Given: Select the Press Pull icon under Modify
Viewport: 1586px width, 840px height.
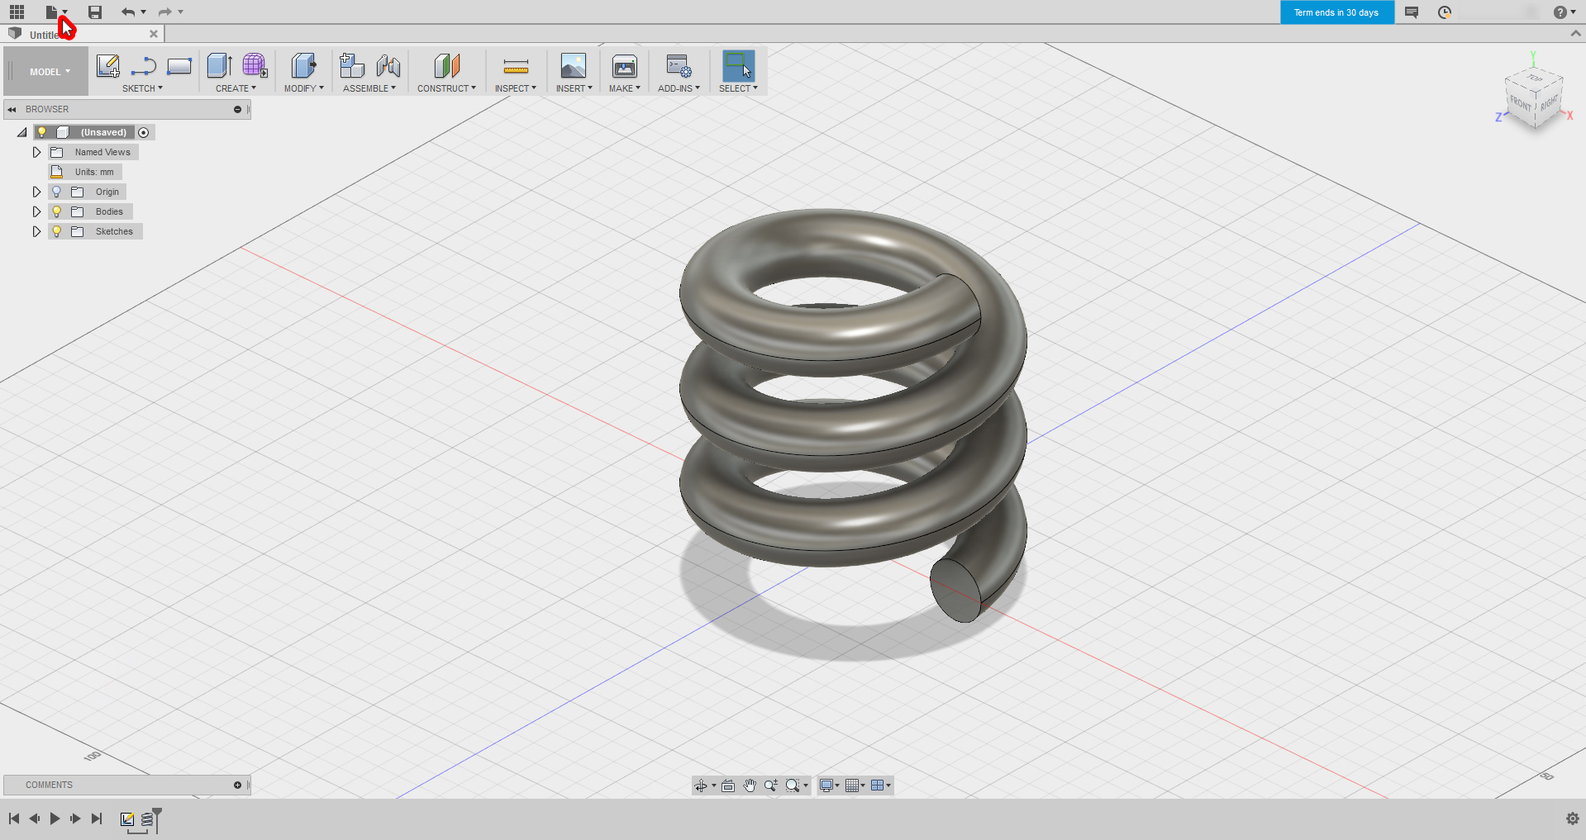Looking at the screenshot, I should (x=303, y=66).
